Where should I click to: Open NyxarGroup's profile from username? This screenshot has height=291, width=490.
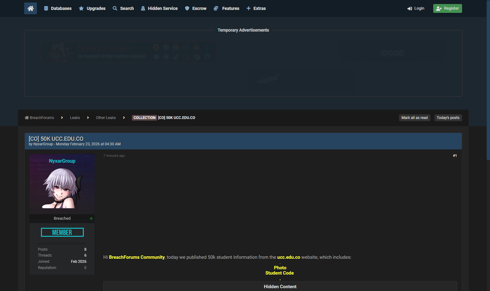62,161
